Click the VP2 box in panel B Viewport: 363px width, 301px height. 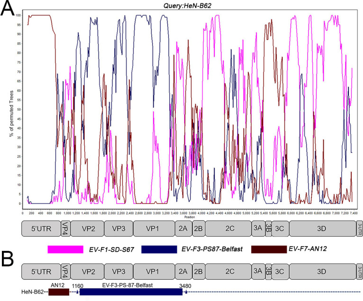88,271
